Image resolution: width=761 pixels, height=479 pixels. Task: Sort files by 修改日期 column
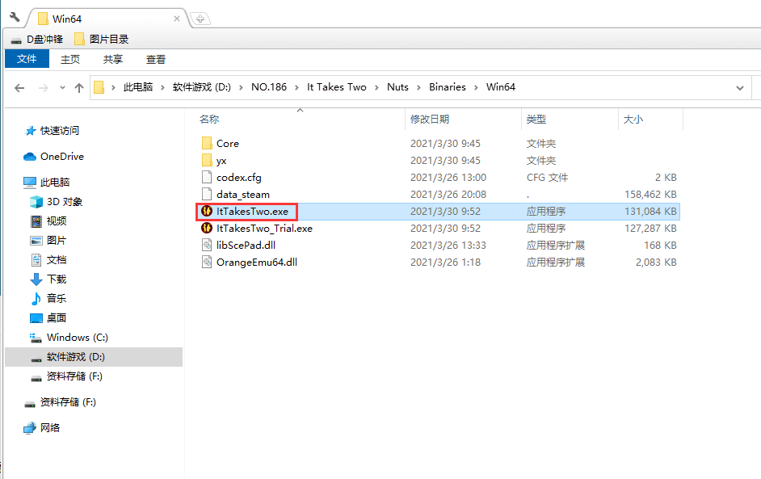pyautogui.click(x=430, y=120)
